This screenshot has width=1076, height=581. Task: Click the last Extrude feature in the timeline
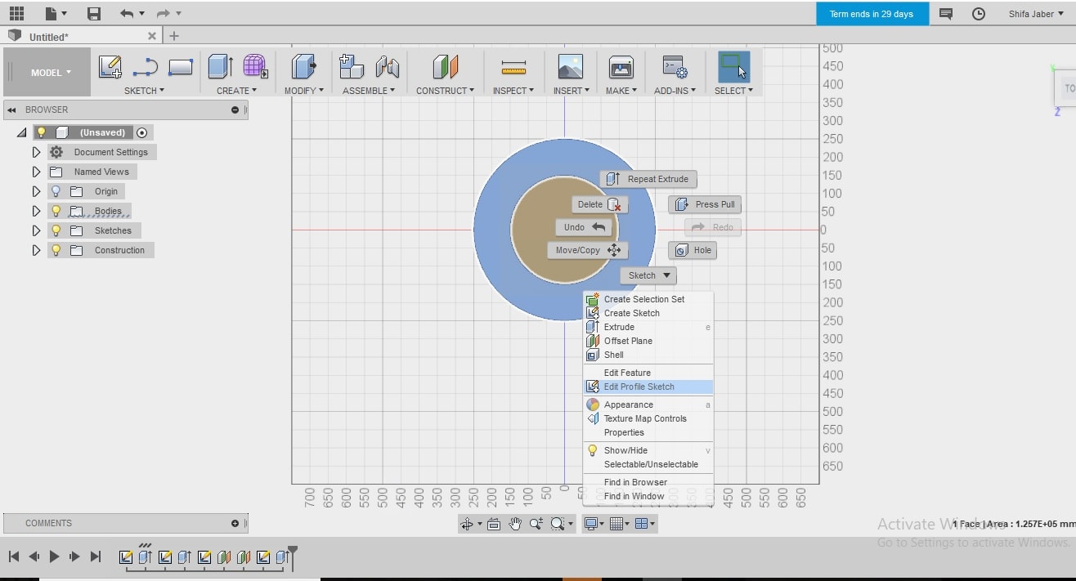pos(282,557)
